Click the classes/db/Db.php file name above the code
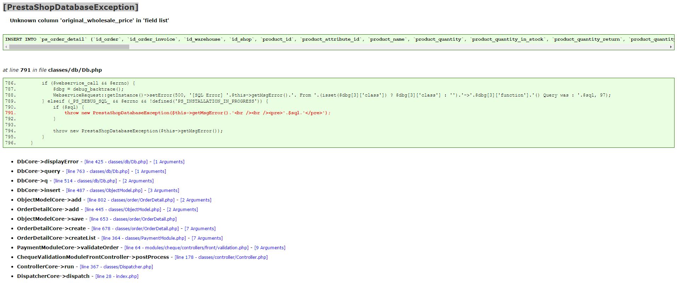 point(75,70)
